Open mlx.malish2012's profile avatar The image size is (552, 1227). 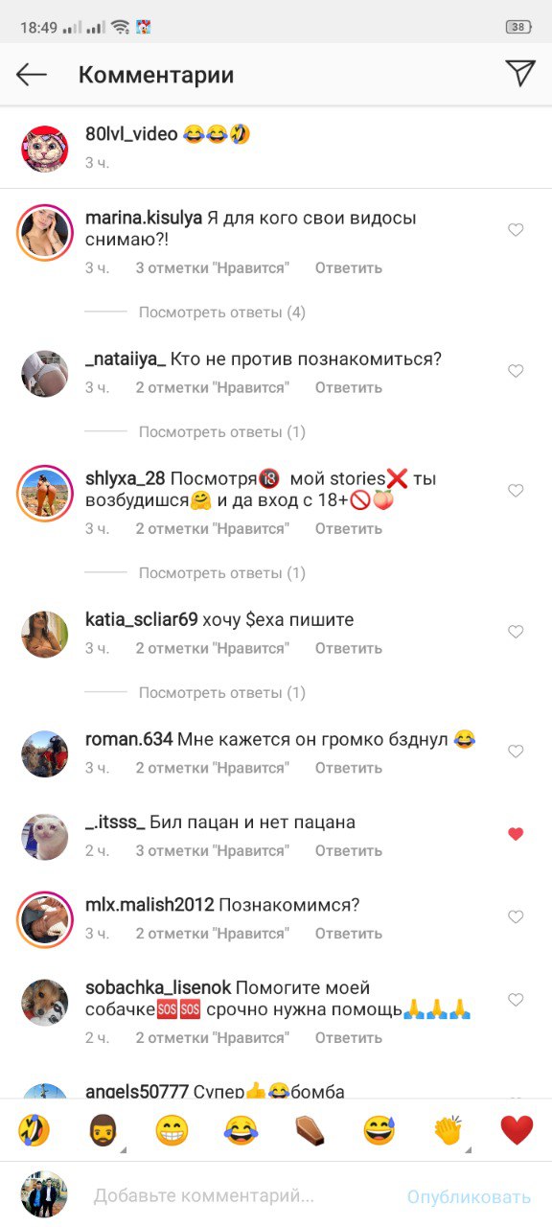(x=44, y=918)
